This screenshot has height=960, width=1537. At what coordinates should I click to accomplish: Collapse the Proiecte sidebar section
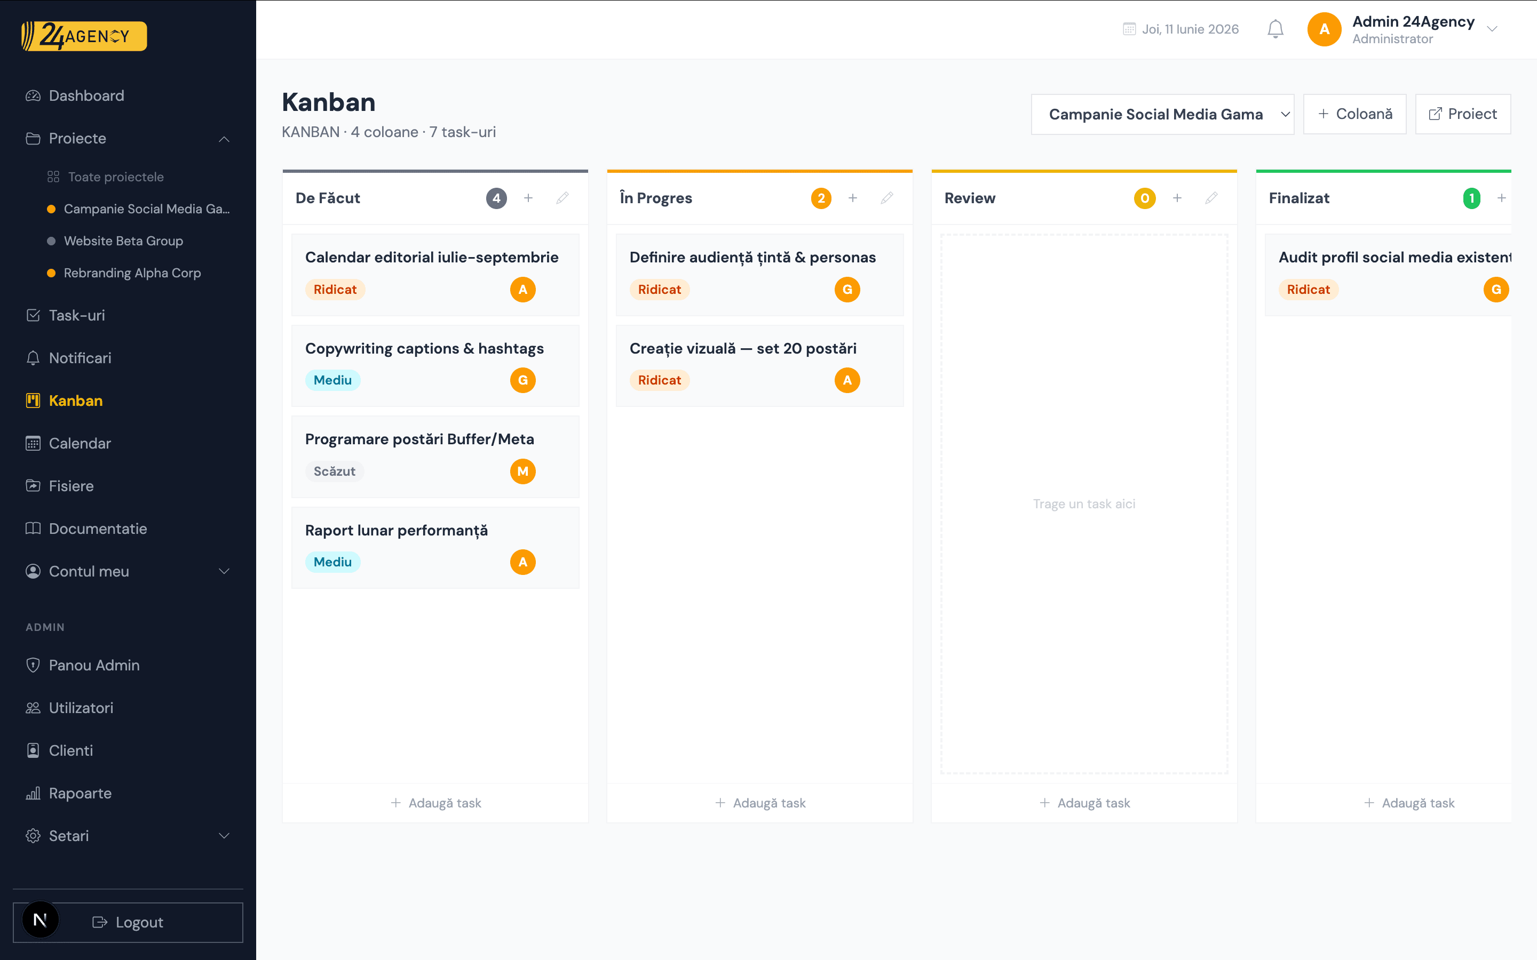click(x=224, y=139)
